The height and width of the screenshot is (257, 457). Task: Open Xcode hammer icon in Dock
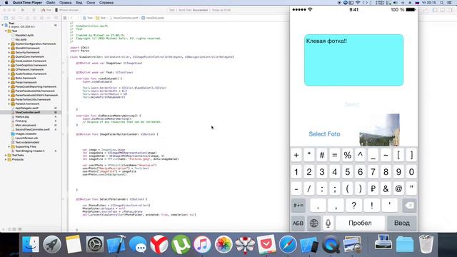tap(116, 244)
